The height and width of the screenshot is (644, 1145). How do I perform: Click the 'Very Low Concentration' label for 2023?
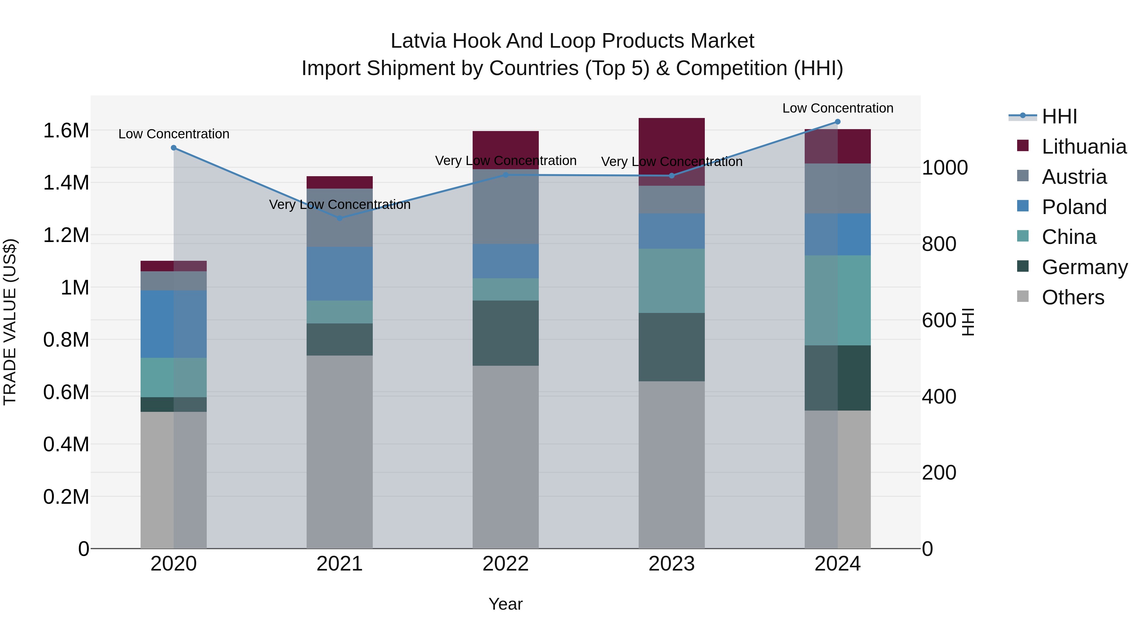tap(672, 161)
